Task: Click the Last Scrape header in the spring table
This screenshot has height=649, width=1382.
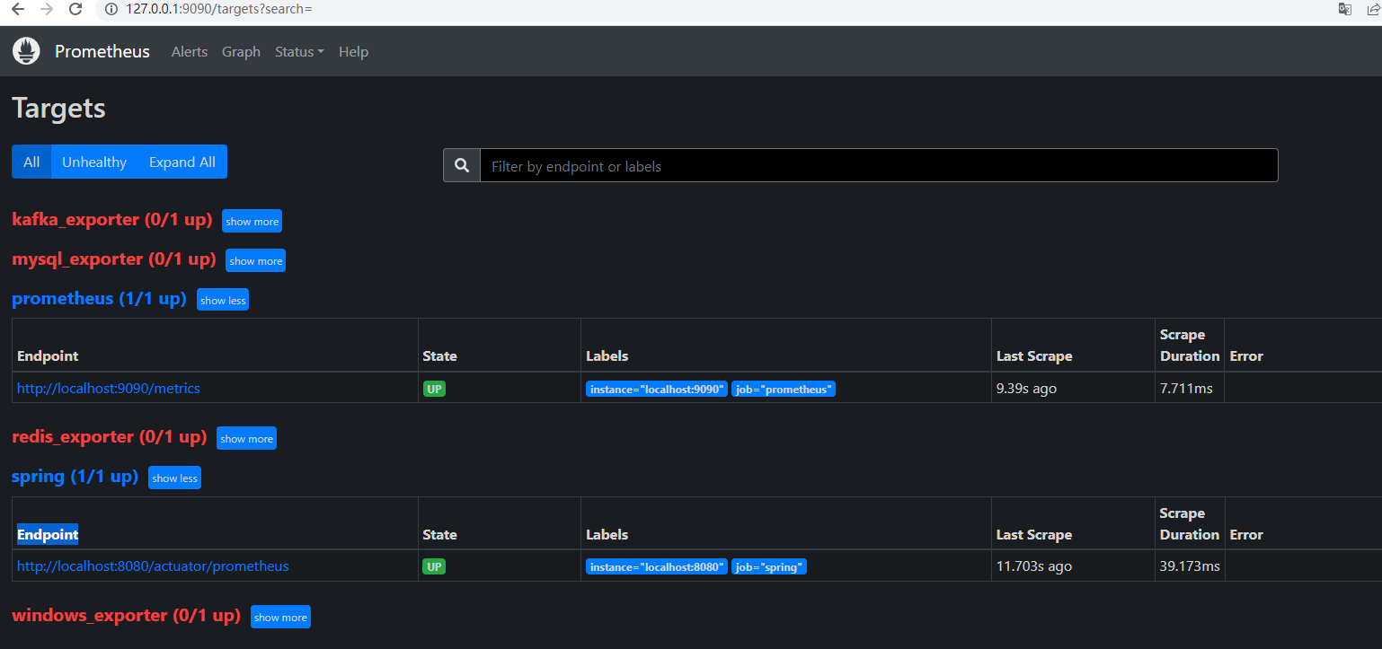Action: click(1034, 534)
